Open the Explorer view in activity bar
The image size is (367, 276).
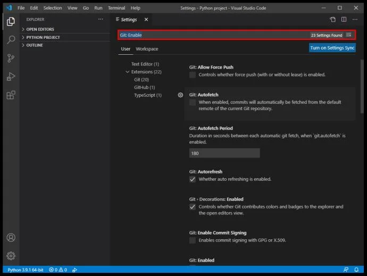[x=11, y=21]
